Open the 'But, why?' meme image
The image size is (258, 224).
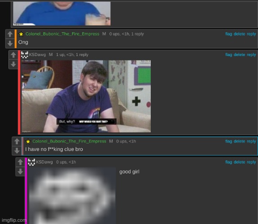pos(86,96)
